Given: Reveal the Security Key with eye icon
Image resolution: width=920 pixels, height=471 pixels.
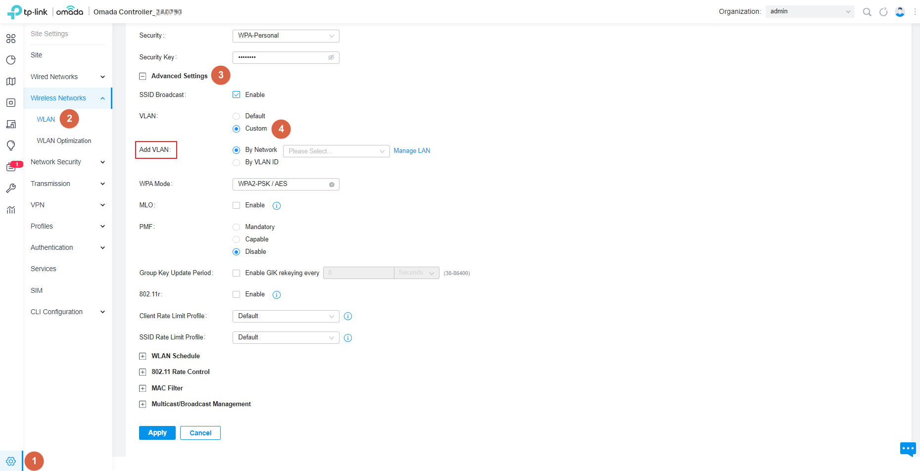Looking at the screenshot, I should (x=331, y=57).
